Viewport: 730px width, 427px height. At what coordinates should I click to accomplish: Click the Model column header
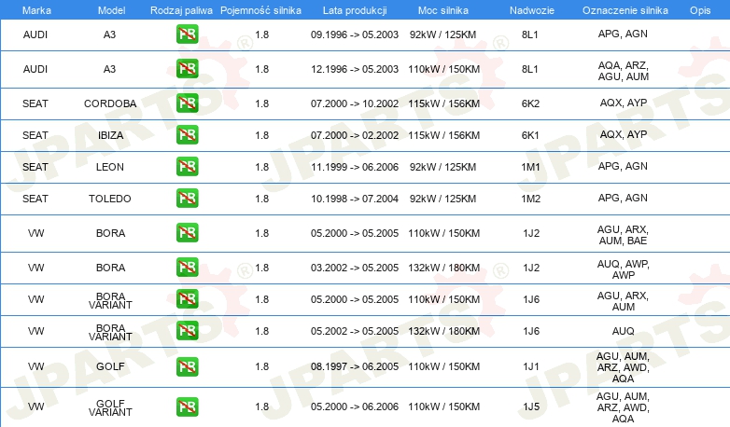point(111,10)
